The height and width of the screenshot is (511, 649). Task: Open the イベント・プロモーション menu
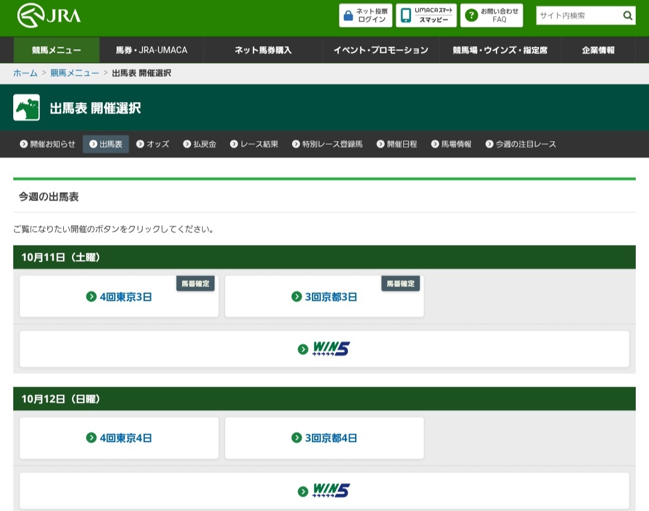click(x=381, y=50)
